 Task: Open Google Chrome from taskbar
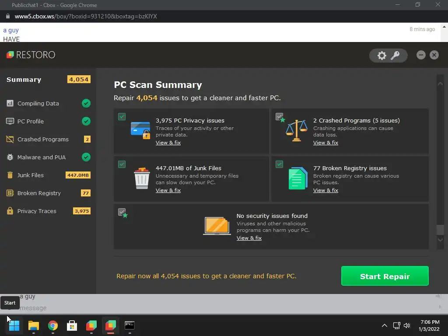pyautogui.click(x=53, y=325)
